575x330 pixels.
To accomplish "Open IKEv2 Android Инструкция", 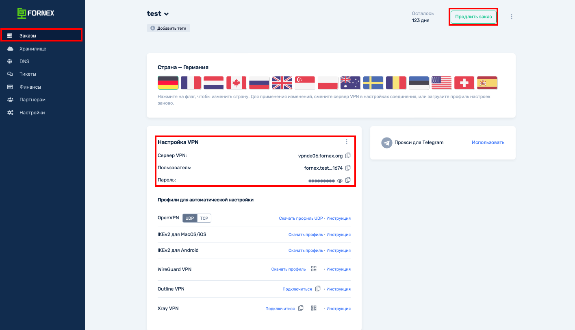I will tap(338, 251).
